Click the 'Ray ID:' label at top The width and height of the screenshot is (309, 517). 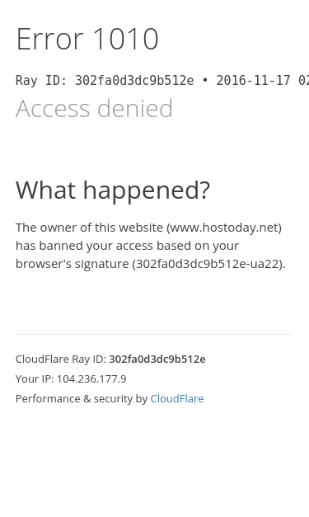click(41, 81)
